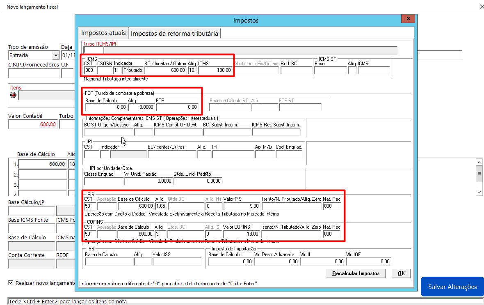
Task: Click the ICMS Compl. UF Dest. field
Action: 178,132
